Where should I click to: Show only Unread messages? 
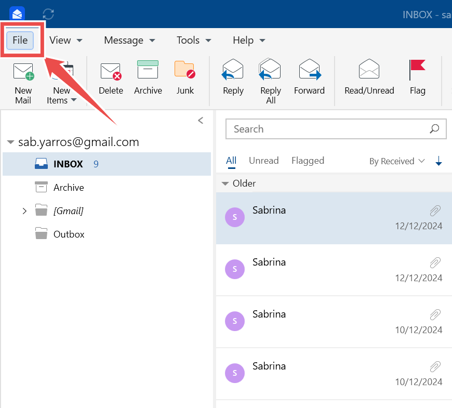[x=263, y=161]
